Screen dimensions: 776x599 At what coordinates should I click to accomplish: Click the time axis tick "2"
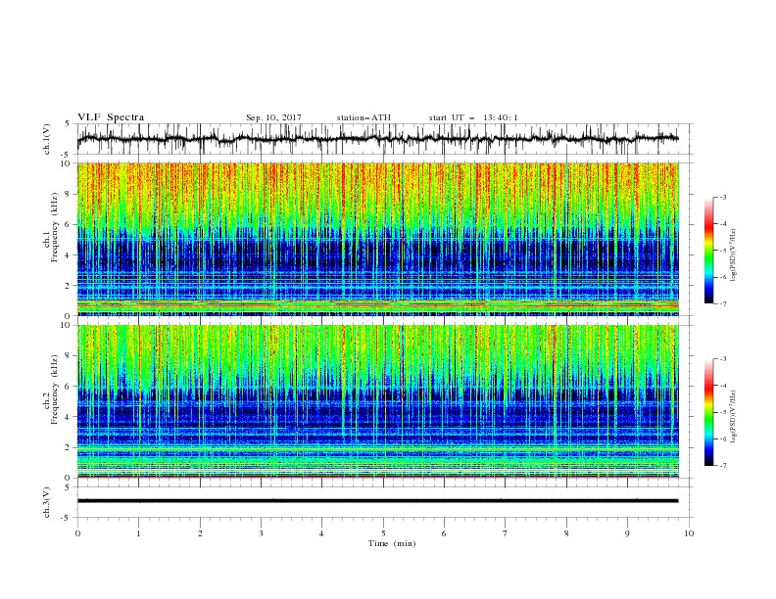[200, 533]
